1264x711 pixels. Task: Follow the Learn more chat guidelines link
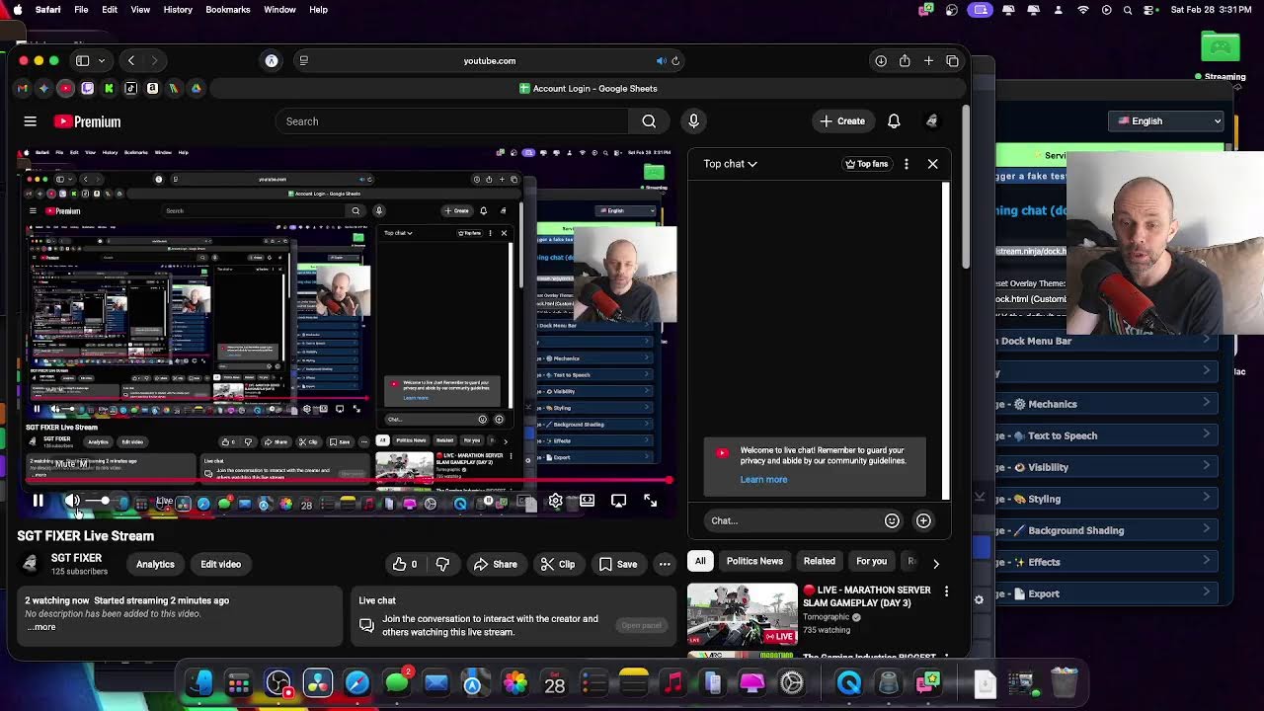pyautogui.click(x=763, y=480)
